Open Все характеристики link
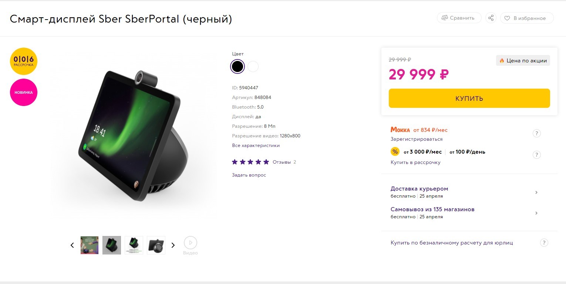Viewport: 566px width, 284px height. click(256, 146)
